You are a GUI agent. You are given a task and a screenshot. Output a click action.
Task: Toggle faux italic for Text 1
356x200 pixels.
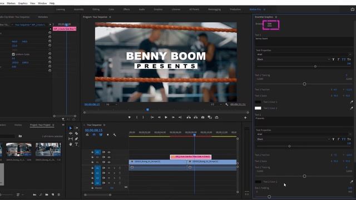coord(338,59)
